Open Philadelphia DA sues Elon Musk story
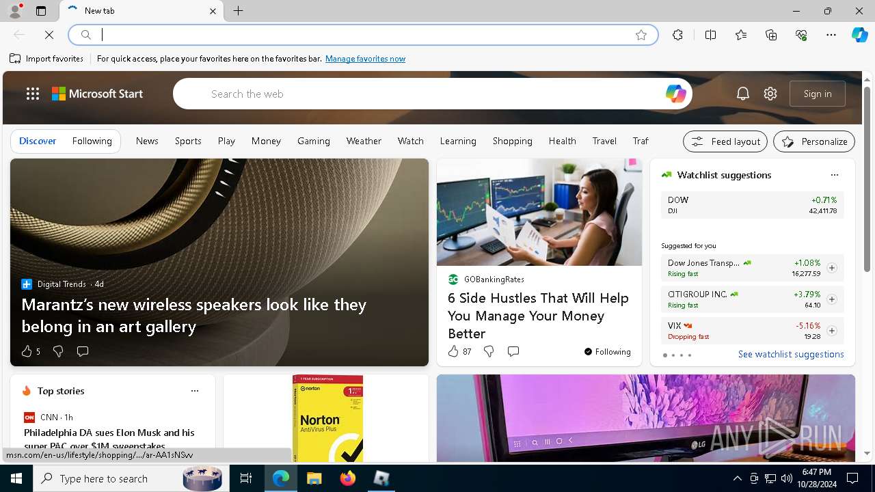Screen dimensions: 875x492 109,438
